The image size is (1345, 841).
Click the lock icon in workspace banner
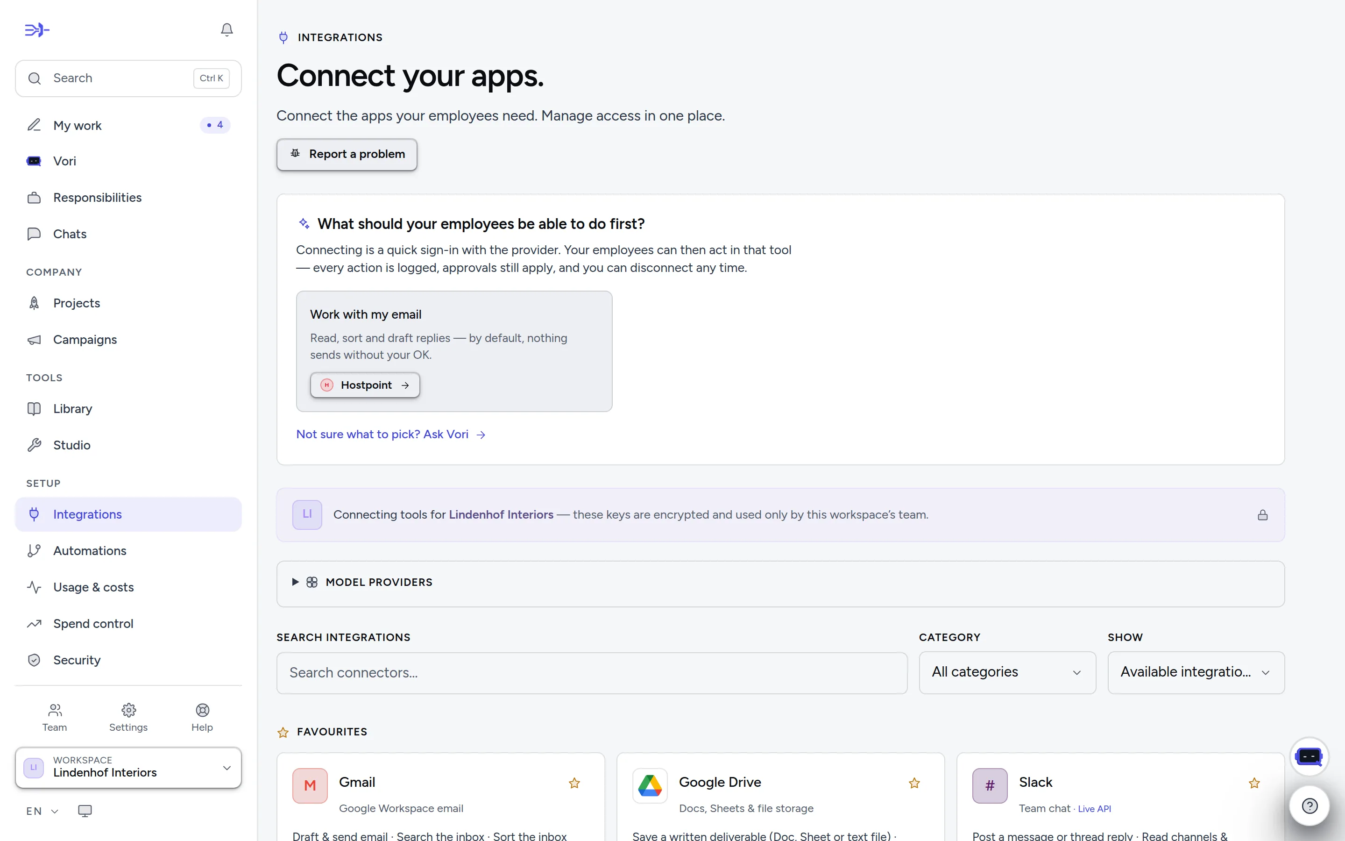pyautogui.click(x=1263, y=515)
